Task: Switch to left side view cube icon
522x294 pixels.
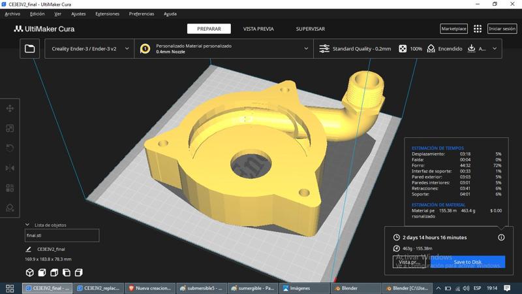Action: pos(67,272)
